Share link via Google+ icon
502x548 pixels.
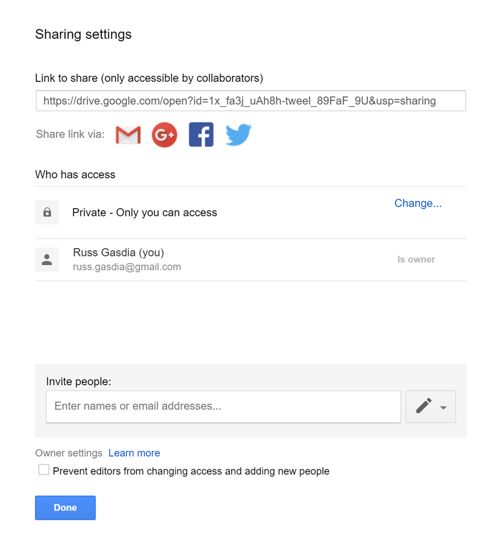[x=165, y=135]
